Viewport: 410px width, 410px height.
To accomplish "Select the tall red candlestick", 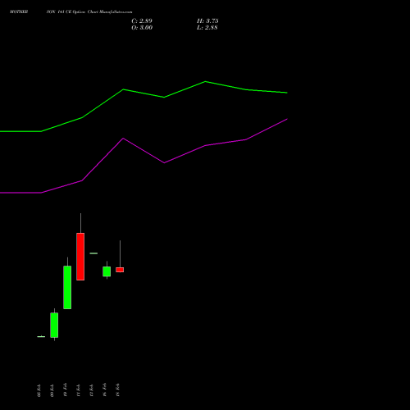I will [x=80, y=257].
